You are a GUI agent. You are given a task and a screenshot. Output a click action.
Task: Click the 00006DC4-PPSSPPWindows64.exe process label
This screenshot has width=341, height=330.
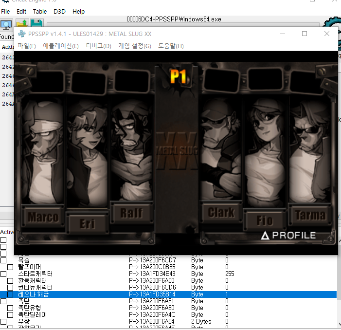(174, 19)
